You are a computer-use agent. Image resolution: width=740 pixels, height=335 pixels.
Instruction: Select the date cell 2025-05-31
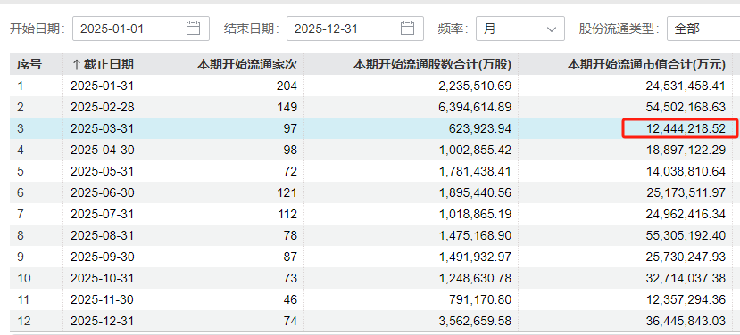tap(103, 171)
